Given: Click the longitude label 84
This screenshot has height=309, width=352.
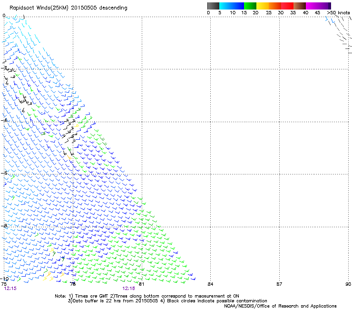Looking at the screenshot, I should (210, 284).
